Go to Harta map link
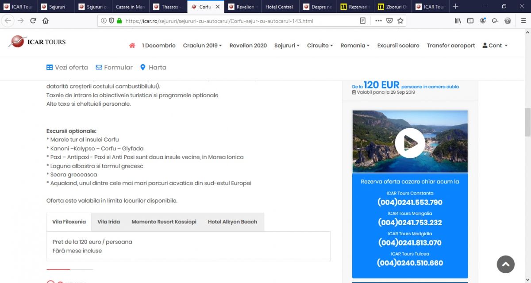 coord(153,68)
